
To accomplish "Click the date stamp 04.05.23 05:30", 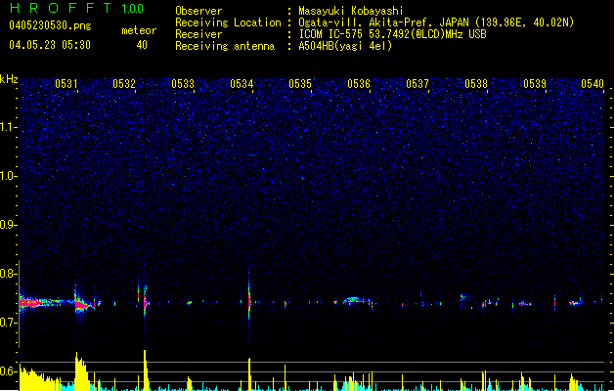I will click(x=50, y=44).
